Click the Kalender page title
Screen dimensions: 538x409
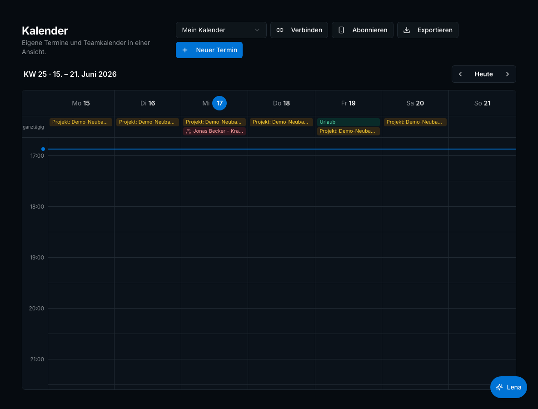click(45, 30)
